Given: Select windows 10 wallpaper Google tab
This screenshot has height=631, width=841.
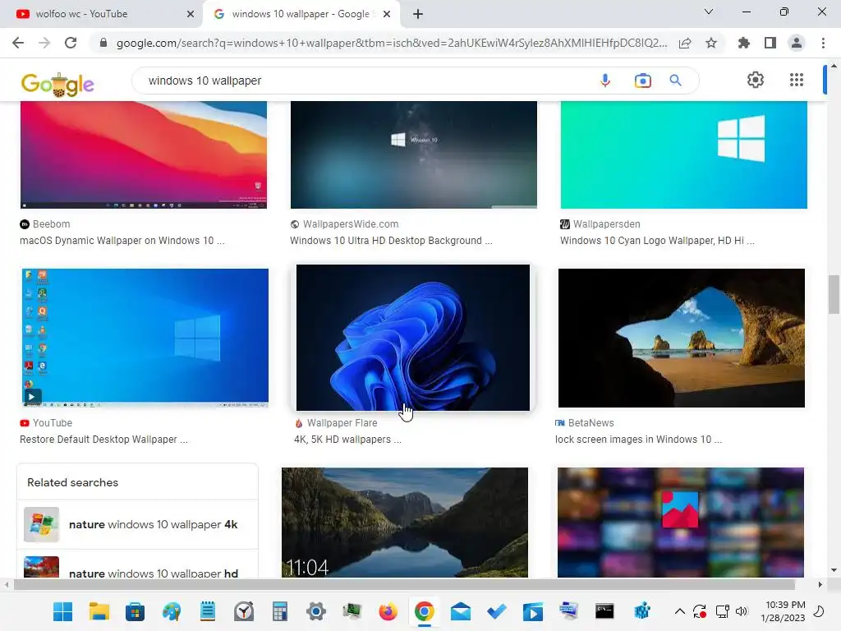Looking at the screenshot, I should (301, 14).
